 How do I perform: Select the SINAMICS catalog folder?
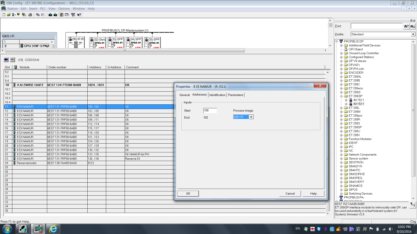(355, 186)
